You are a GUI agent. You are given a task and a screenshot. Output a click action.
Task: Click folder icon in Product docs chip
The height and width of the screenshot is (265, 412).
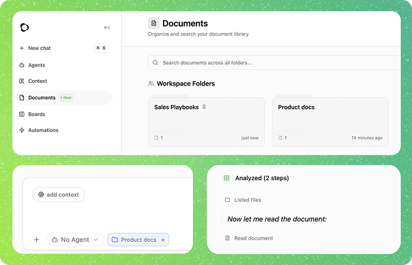click(115, 240)
